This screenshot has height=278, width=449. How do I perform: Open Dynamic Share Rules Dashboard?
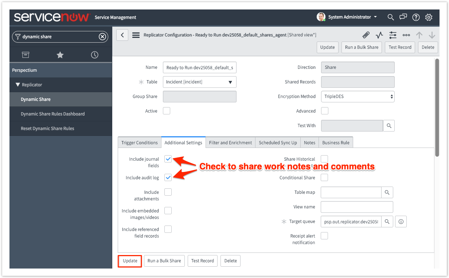[60, 114]
